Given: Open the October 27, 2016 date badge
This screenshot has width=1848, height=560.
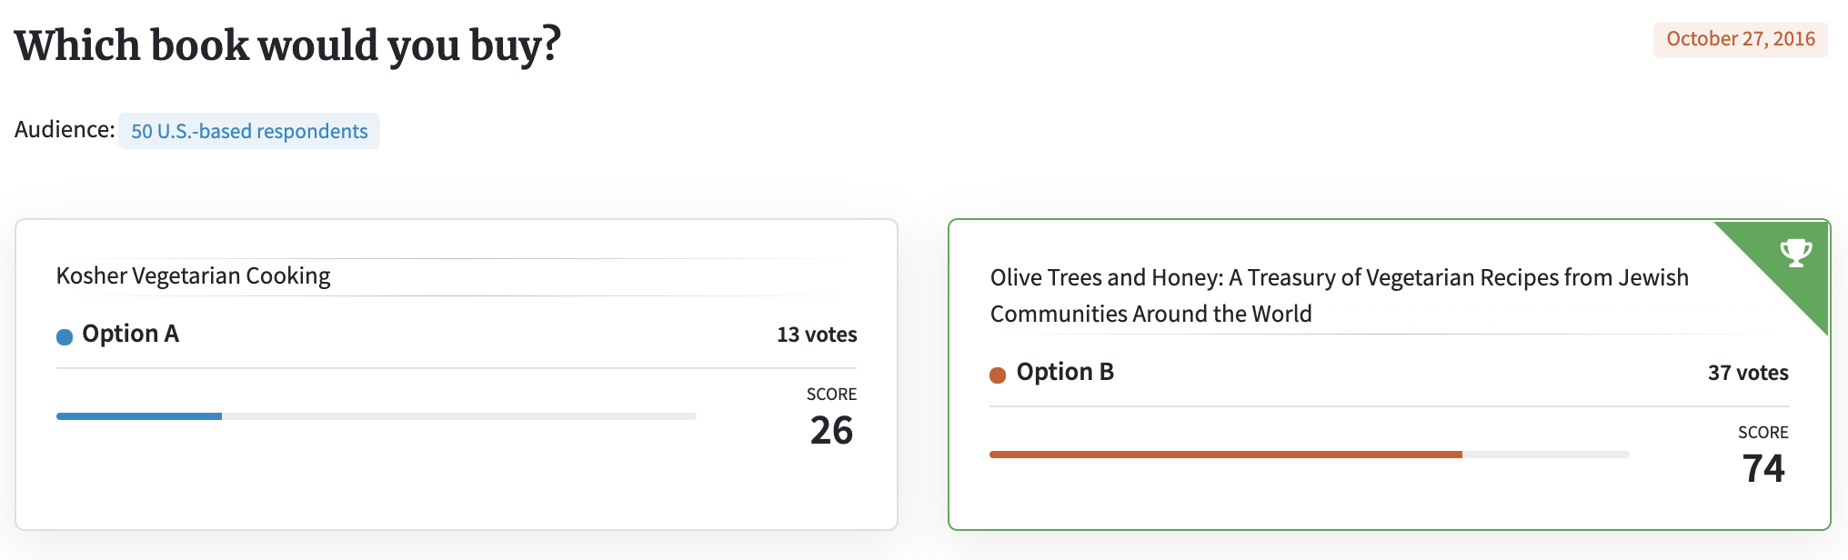Looking at the screenshot, I should click(1741, 39).
